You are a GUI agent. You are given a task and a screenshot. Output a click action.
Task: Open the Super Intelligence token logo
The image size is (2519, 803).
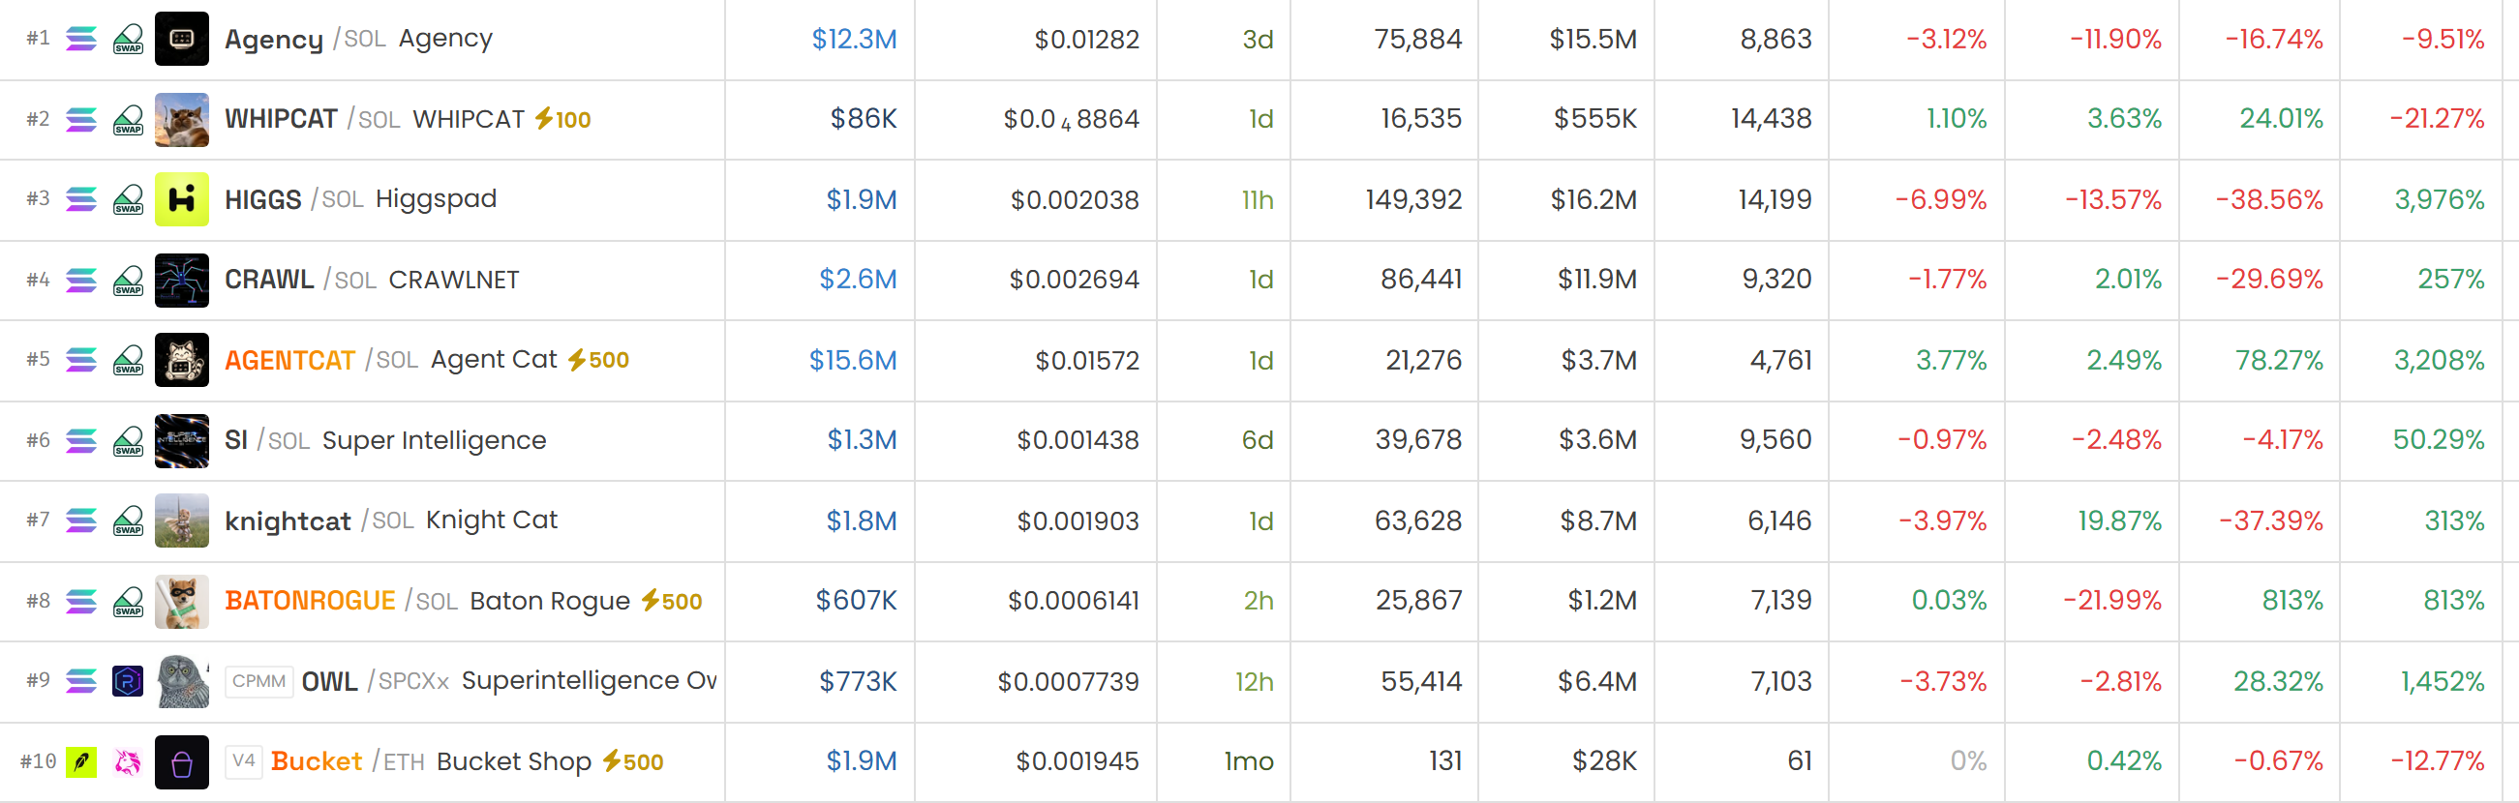pos(182,440)
